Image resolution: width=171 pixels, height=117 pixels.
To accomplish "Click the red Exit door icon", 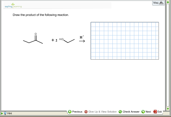I will coord(155,112).
